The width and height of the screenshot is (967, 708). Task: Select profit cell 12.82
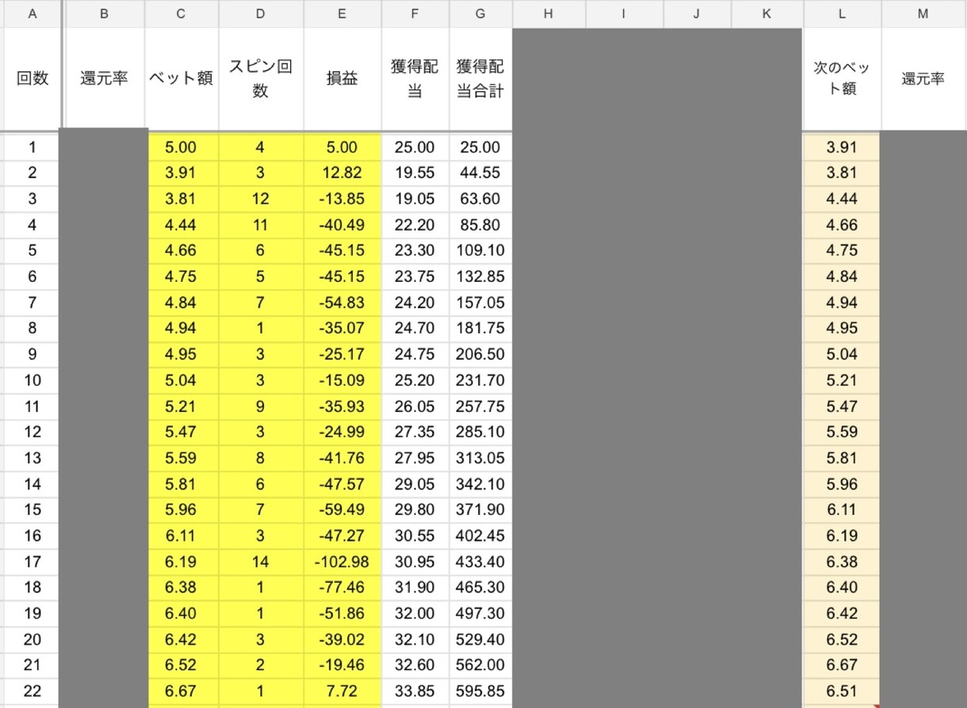342,173
